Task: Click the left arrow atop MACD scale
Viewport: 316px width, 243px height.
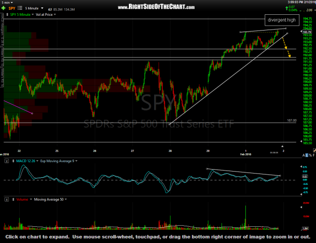Action: click(301, 167)
